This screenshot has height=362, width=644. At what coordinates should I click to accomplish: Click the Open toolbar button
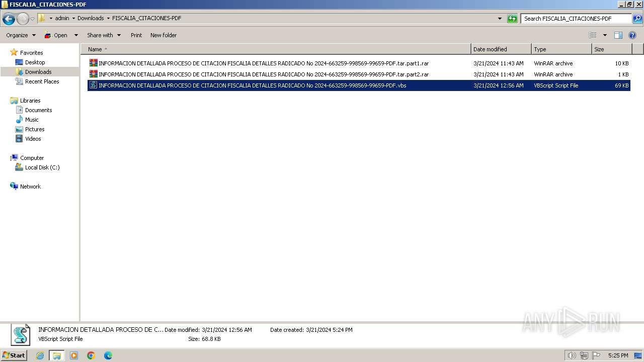click(x=56, y=35)
